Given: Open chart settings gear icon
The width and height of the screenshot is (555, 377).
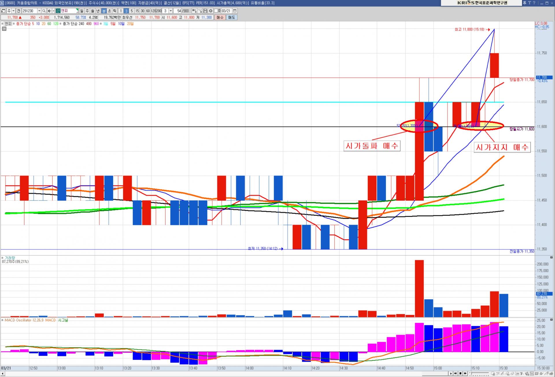Looking at the screenshot, I should pos(211,11).
